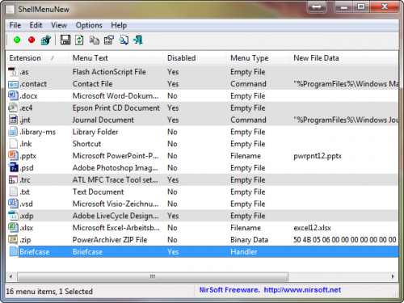Select the .pptx PowerPoint row
Screen dimensions: 404x303
click(202, 156)
